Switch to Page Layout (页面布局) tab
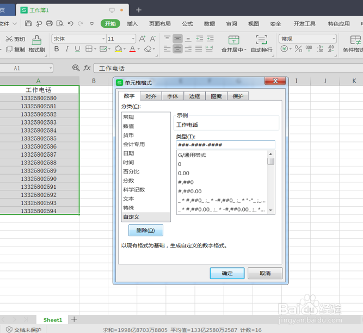The image size is (363, 333). (x=160, y=23)
